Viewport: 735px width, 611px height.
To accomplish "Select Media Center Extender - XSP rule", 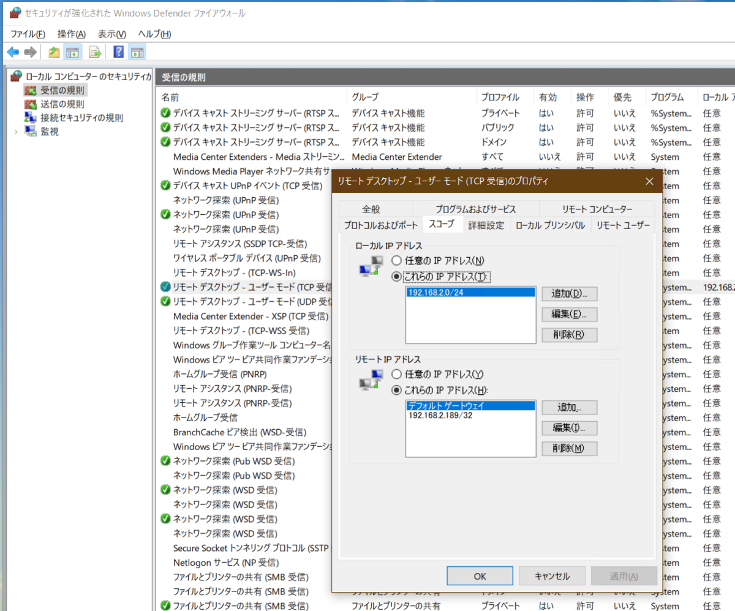I will point(251,316).
